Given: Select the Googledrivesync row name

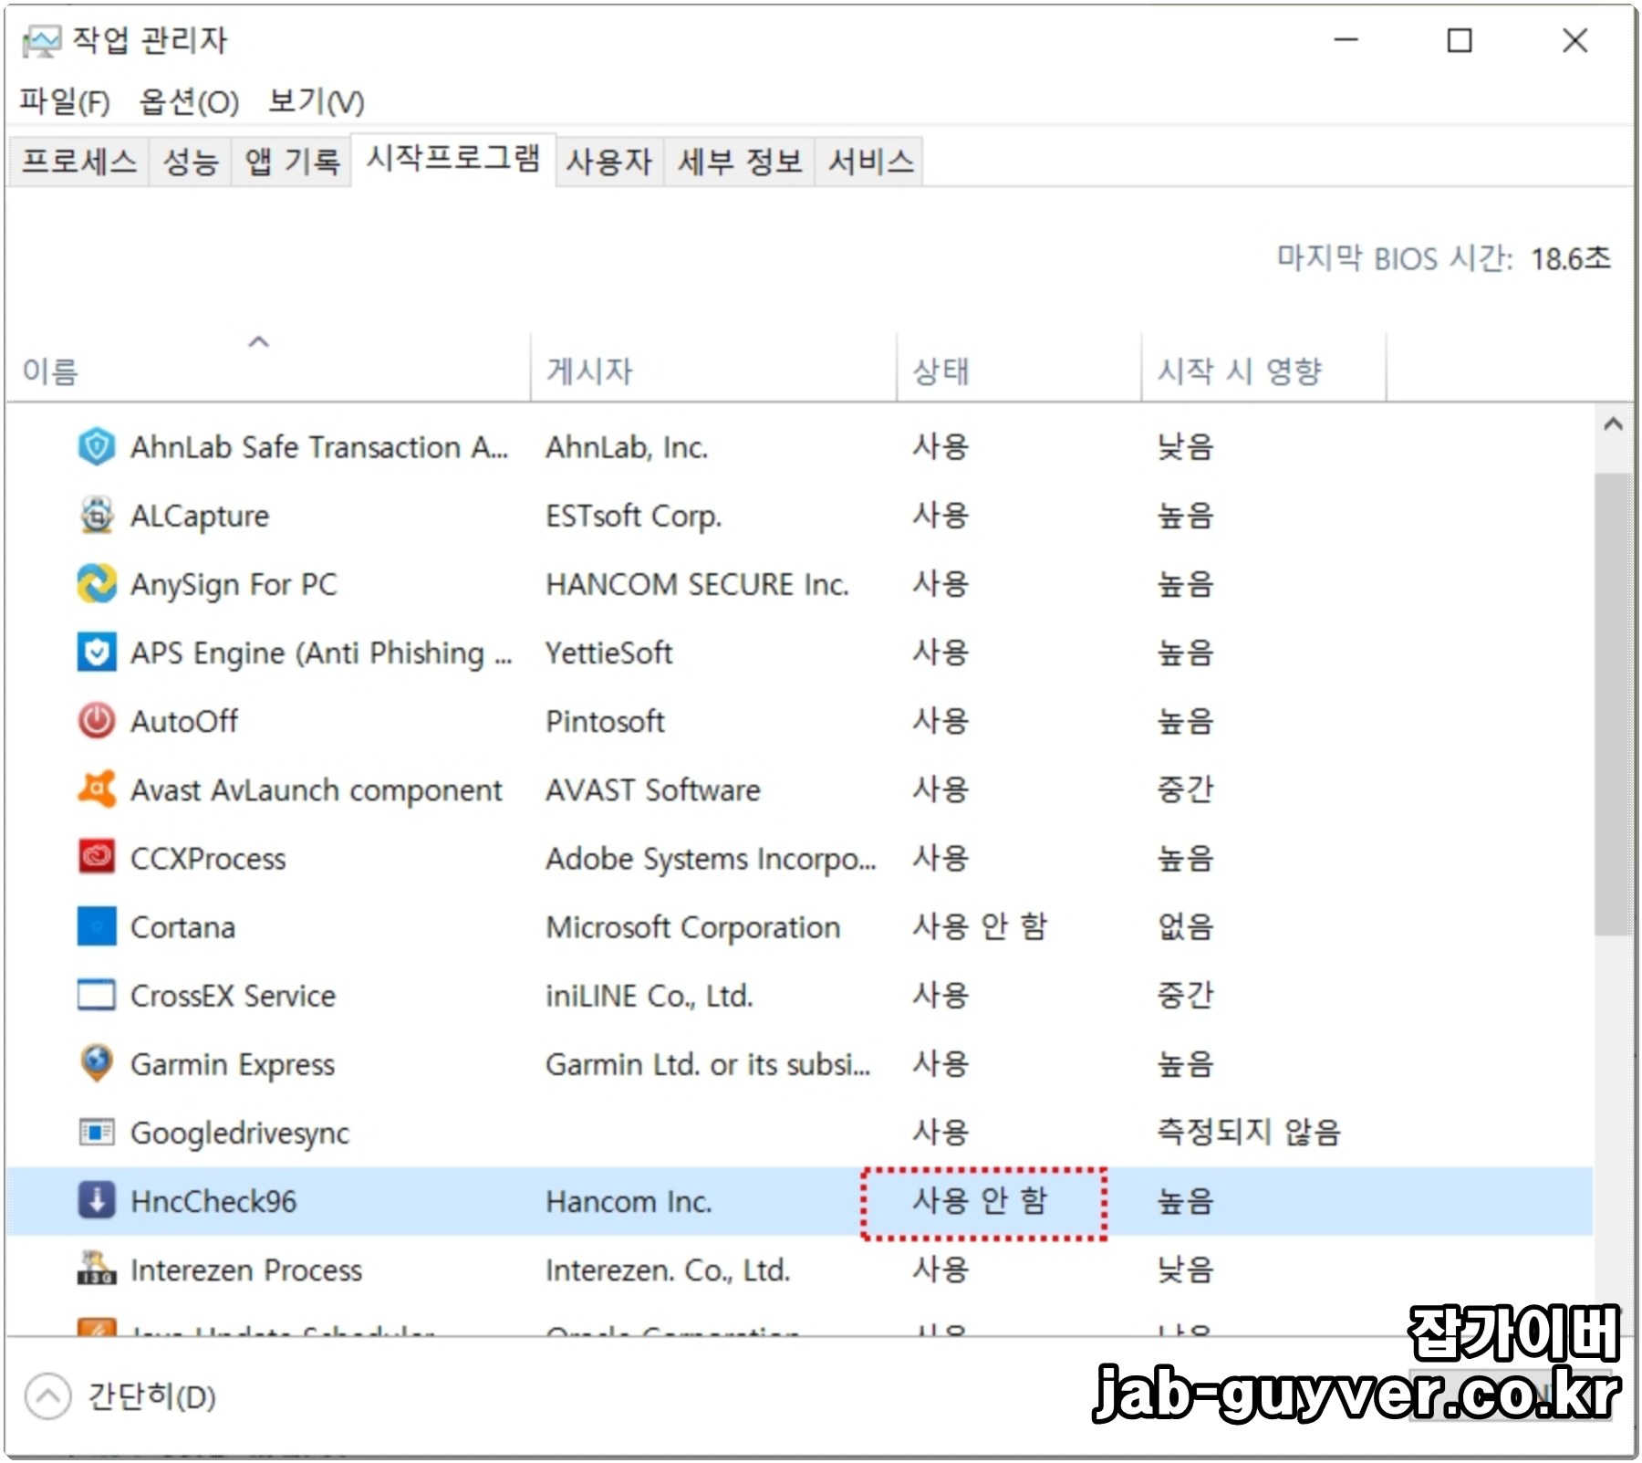Looking at the screenshot, I should coord(239,1133).
